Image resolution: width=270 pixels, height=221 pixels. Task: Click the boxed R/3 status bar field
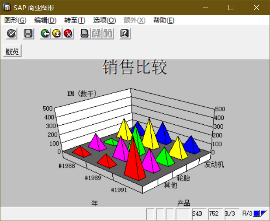tap(232, 214)
